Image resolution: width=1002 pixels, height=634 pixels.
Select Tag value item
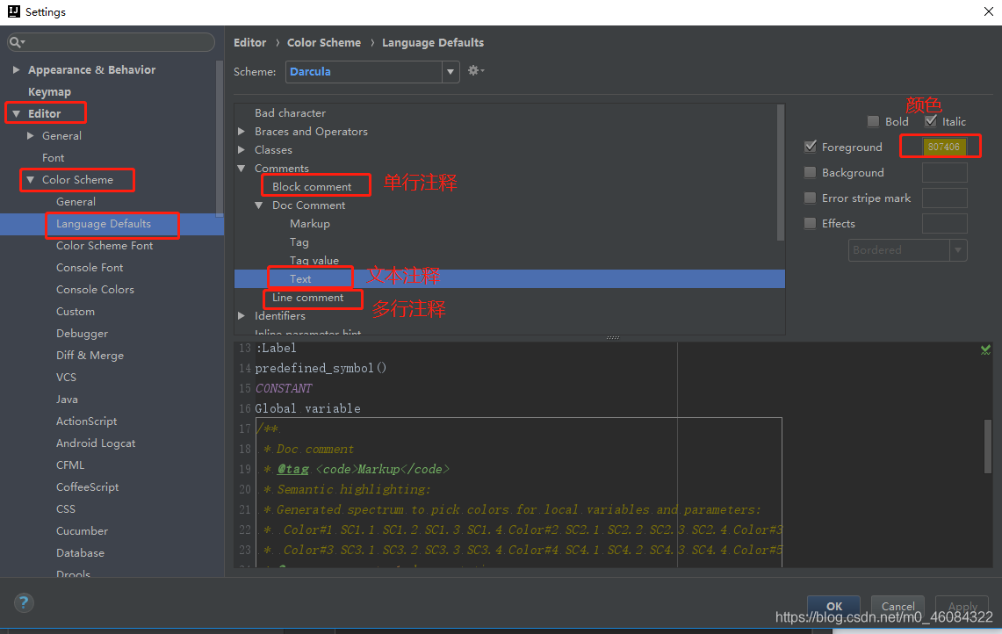(x=314, y=260)
